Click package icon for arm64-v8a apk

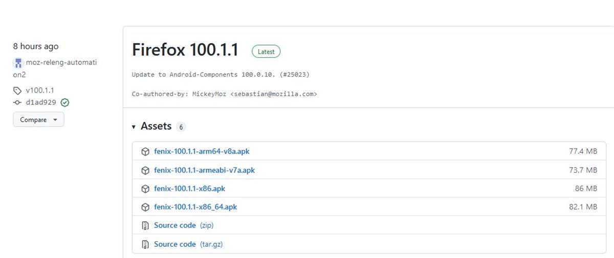tap(145, 152)
